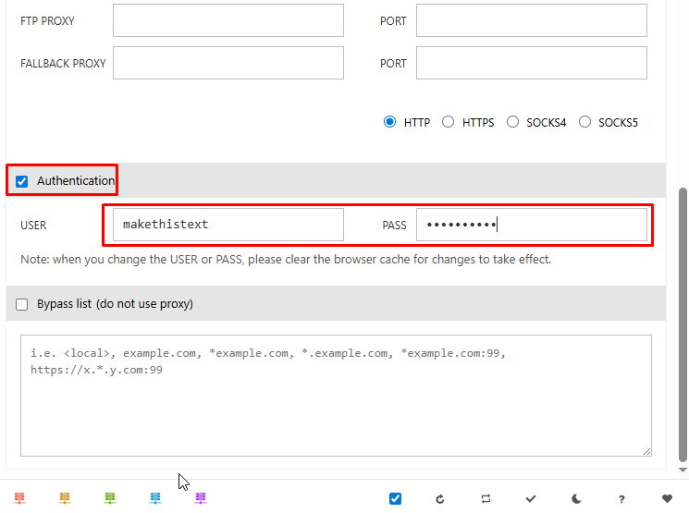Click the green proxy server icon
689x513 pixels.
(110, 498)
